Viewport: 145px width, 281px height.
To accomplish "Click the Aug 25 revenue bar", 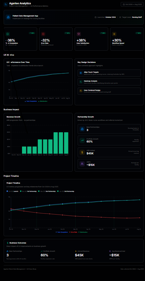I will click(66, 143).
